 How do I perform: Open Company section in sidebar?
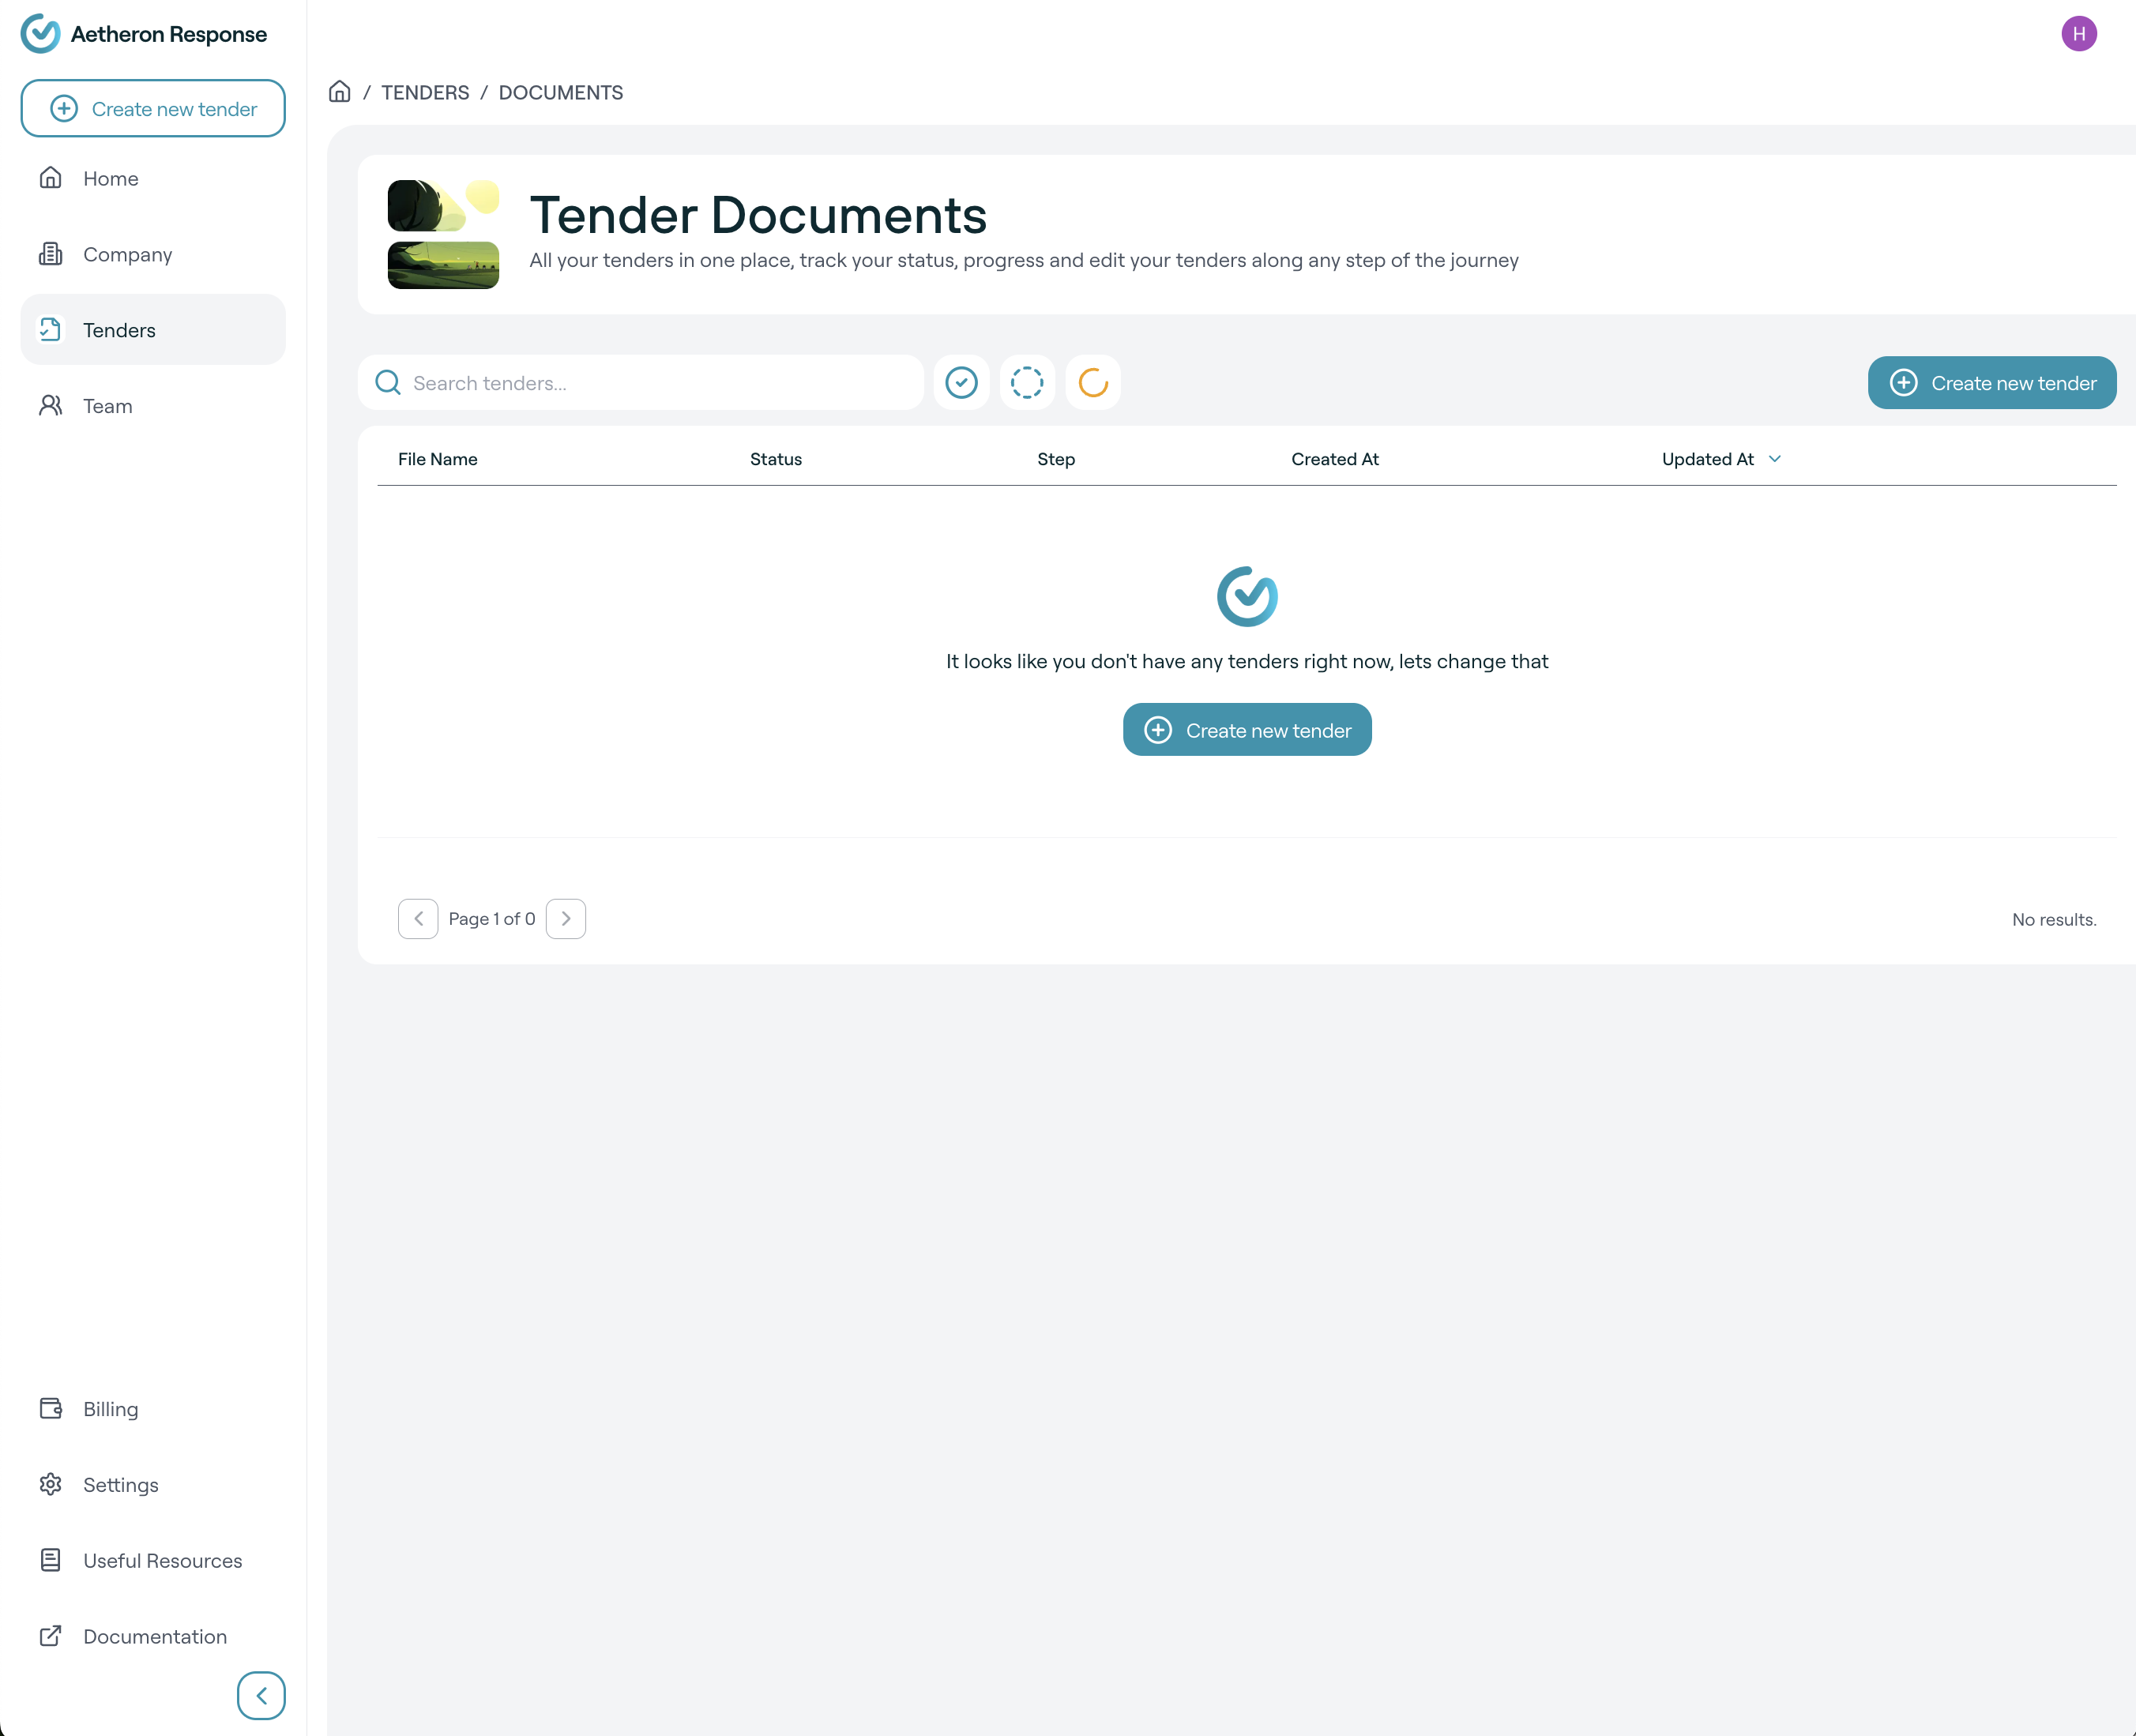click(127, 255)
